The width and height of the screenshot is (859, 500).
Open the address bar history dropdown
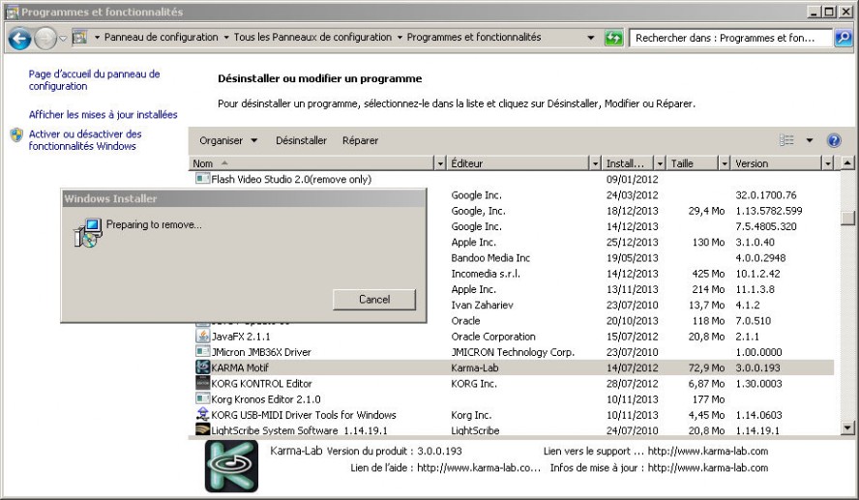[591, 38]
